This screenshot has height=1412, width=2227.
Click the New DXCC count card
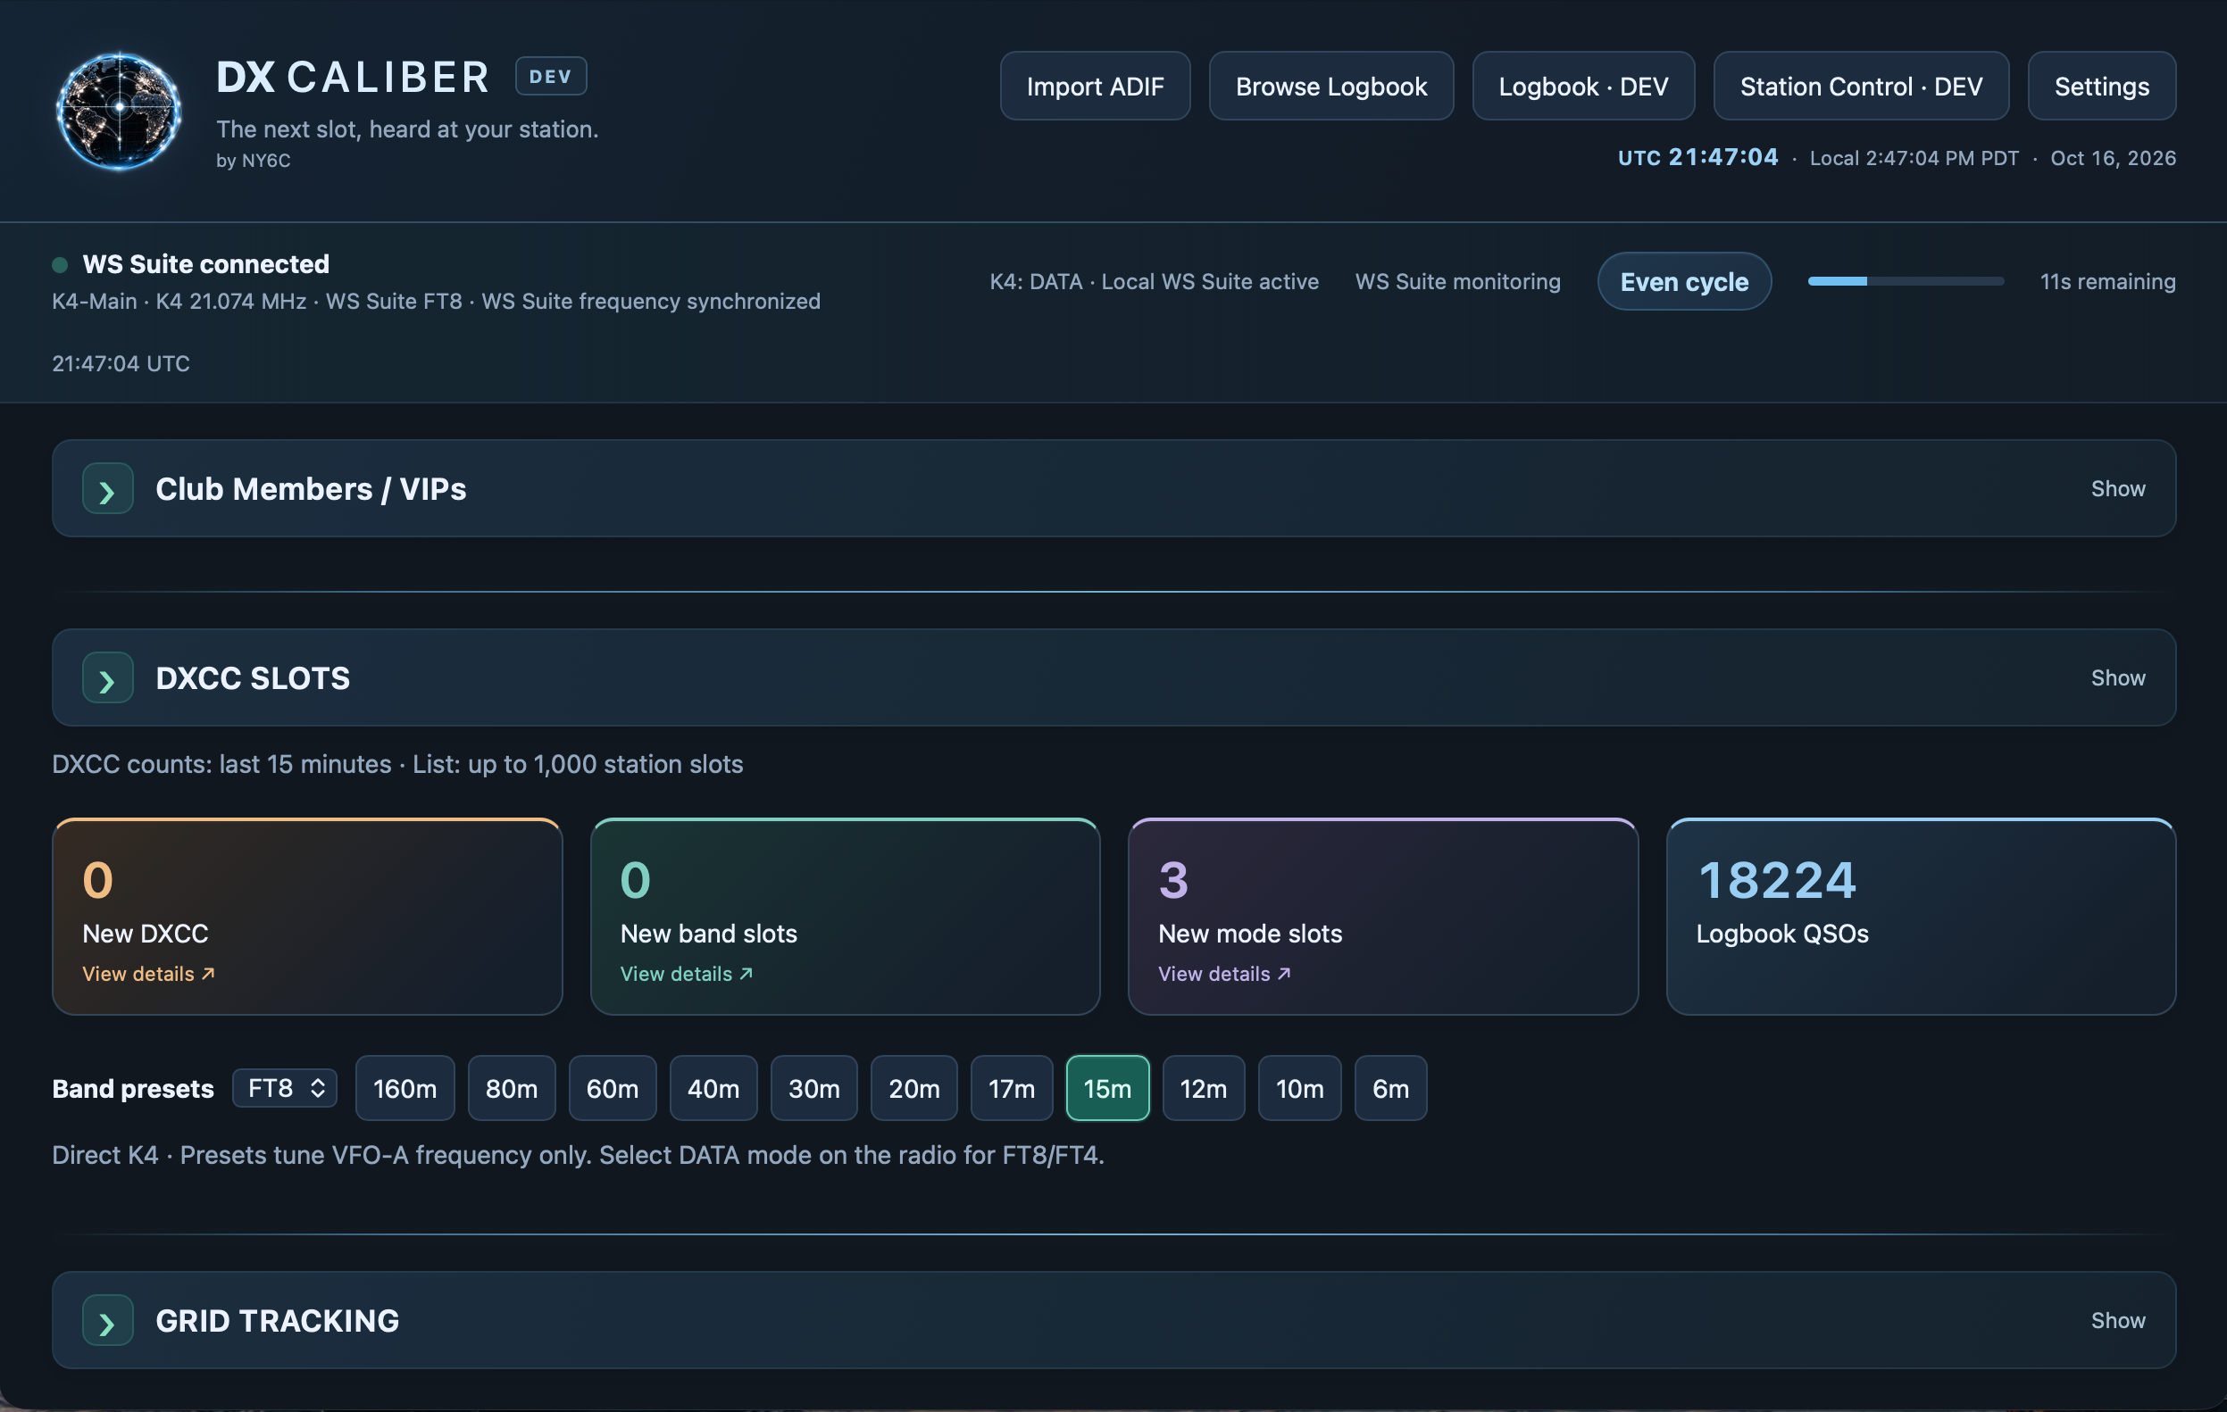pos(307,918)
